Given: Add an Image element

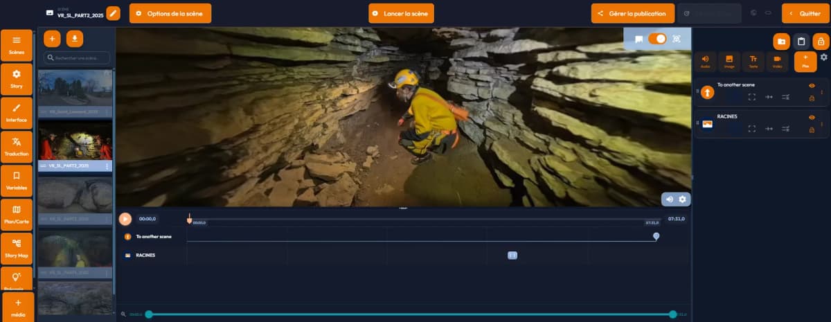Looking at the screenshot, I should [729, 62].
